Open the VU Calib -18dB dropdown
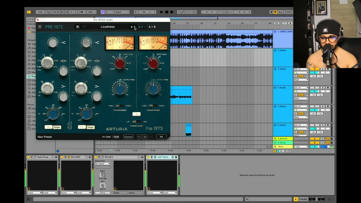 click(x=116, y=137)
